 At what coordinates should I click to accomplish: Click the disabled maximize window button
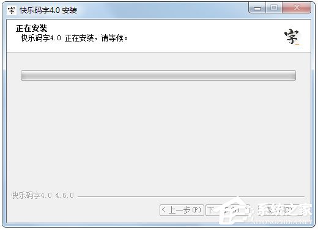(274, 8)
